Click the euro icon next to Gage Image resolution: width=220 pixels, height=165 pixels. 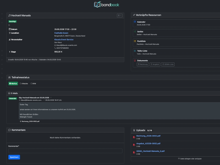coord(10,52)
